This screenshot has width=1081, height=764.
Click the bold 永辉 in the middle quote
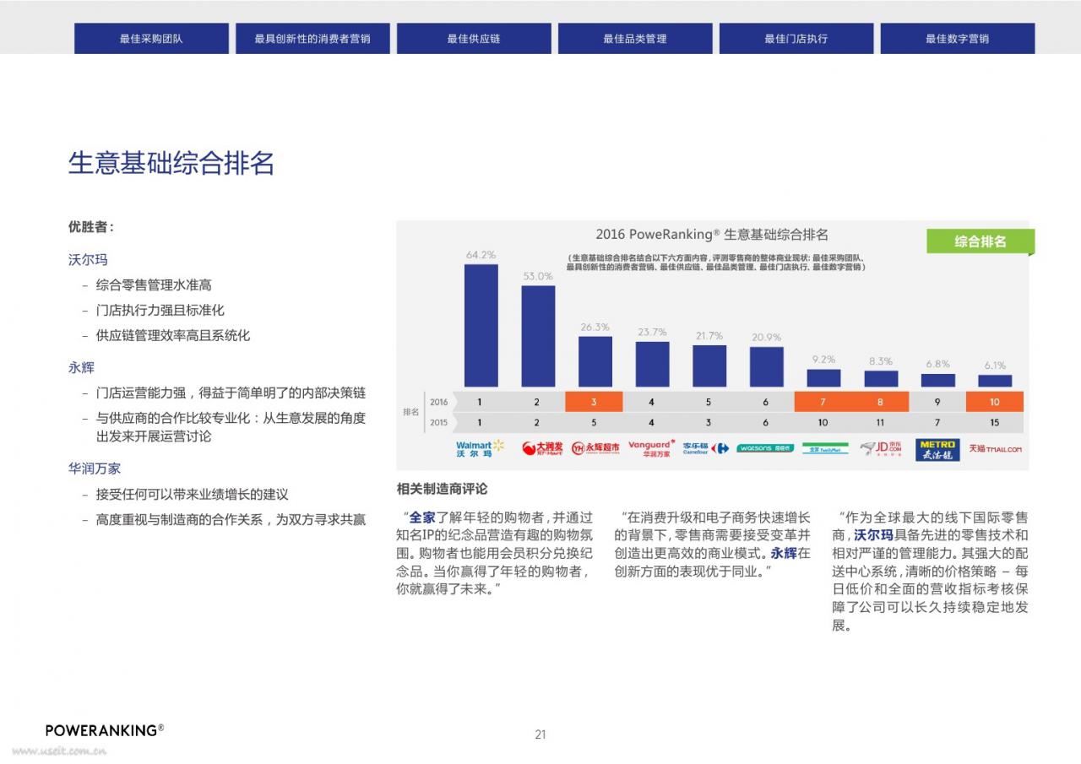pos(784,554)
